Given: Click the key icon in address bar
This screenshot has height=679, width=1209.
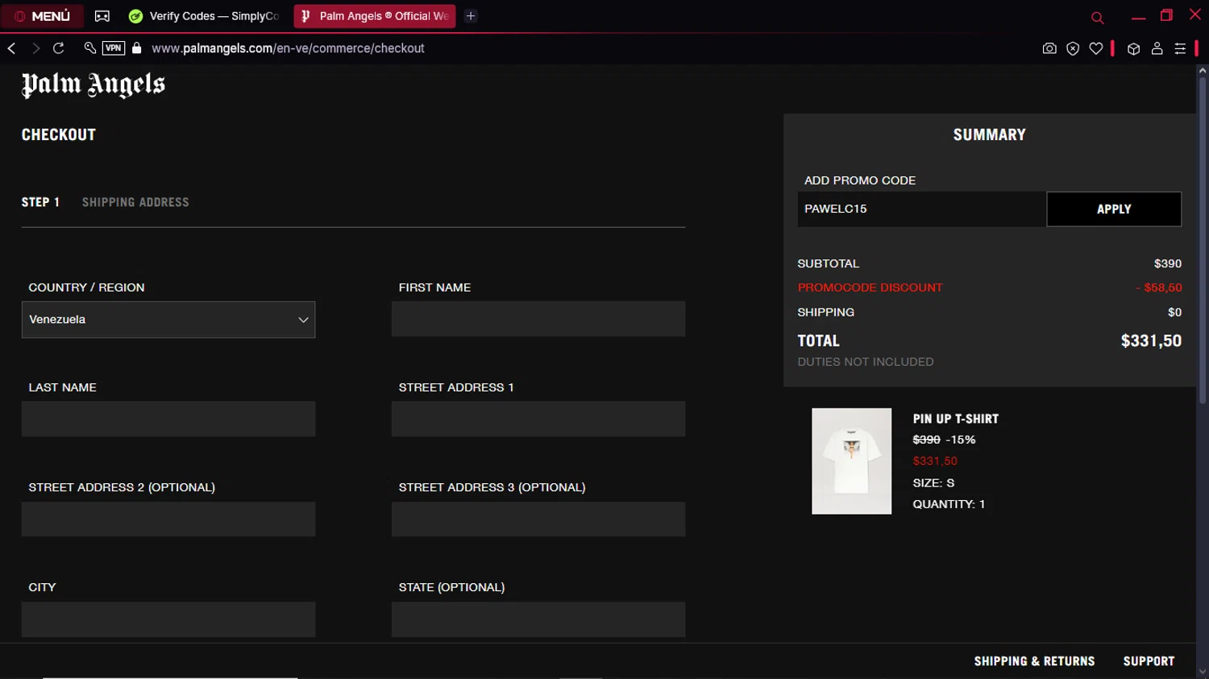Looking at the screenshot, I should [90, 48].
